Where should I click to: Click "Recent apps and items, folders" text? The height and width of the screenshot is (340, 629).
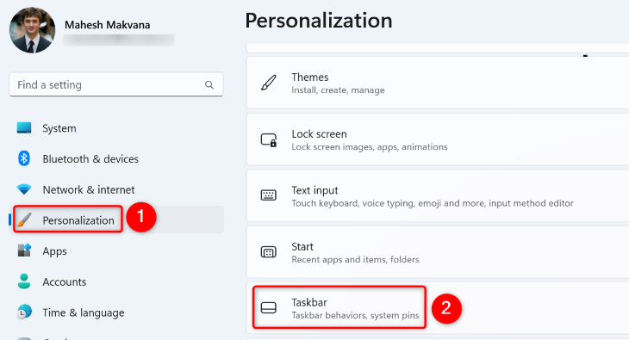tap(355, 259)
